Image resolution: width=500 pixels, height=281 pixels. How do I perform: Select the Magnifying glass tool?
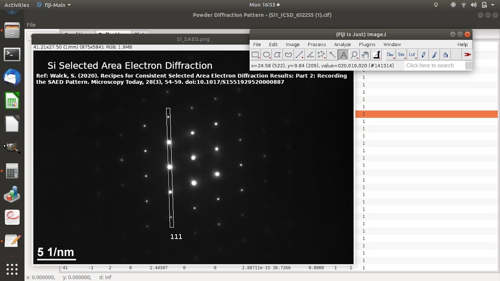(354, 55)
